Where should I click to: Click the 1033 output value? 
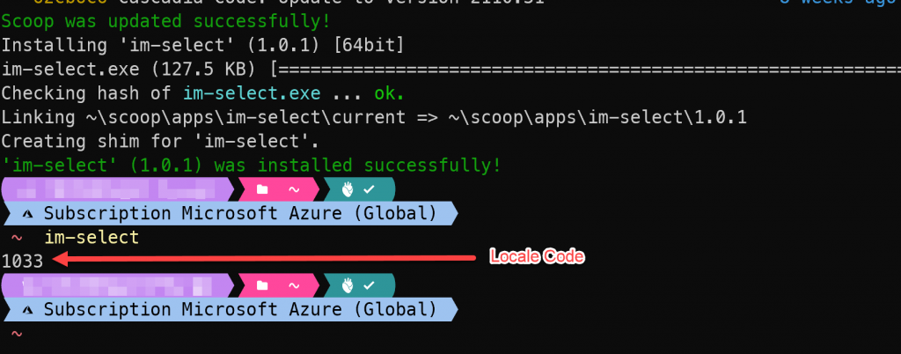pos(22,262)
